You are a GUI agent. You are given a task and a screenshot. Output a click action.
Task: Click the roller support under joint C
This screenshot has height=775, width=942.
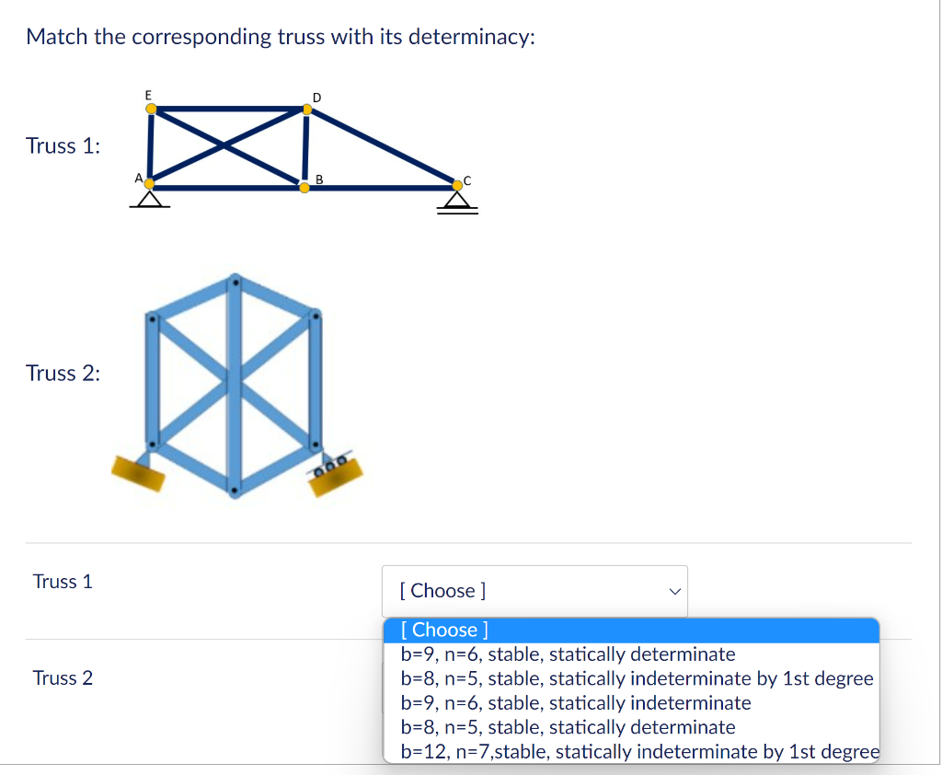pyautogui.click(x=457, y=201)
